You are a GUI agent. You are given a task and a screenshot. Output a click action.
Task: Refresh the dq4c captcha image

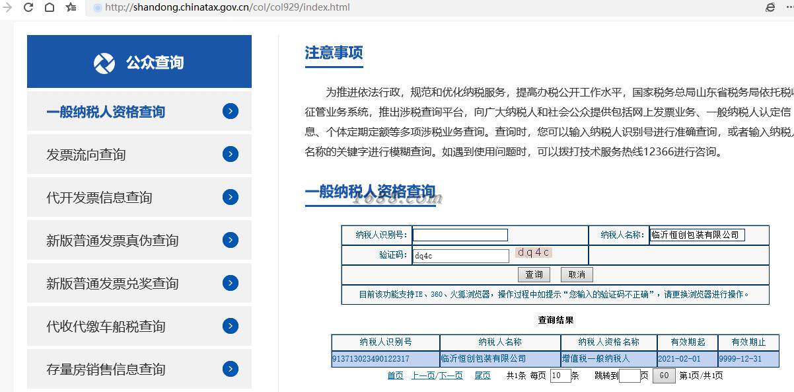pyautogui.click(x=534, y=253)
